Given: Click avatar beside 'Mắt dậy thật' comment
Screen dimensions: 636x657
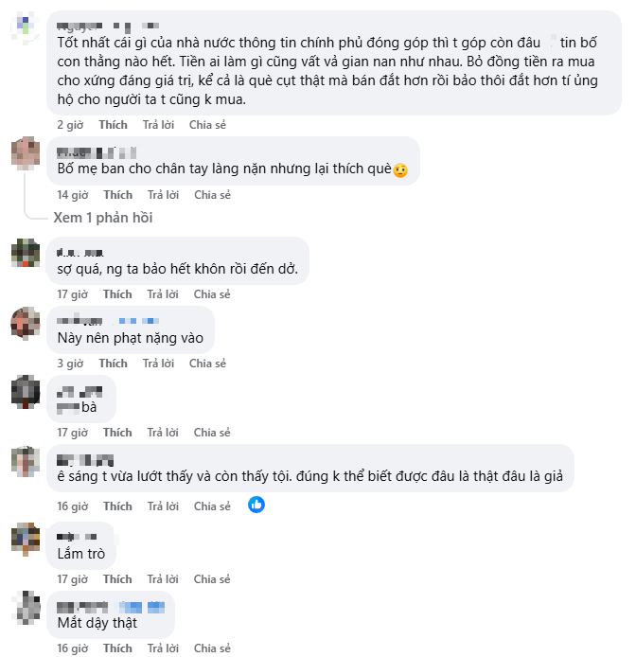Looking at the screenshot, I should 26,608.
